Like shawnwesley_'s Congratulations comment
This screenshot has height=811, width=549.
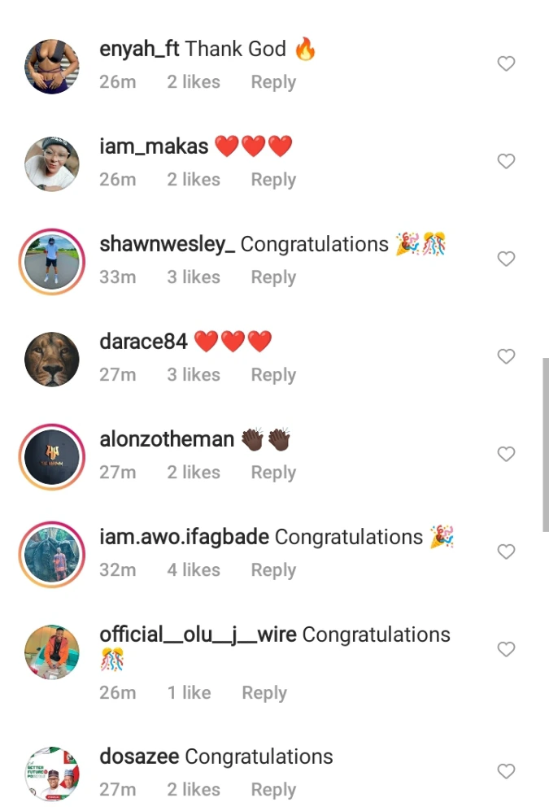point(506,259)
